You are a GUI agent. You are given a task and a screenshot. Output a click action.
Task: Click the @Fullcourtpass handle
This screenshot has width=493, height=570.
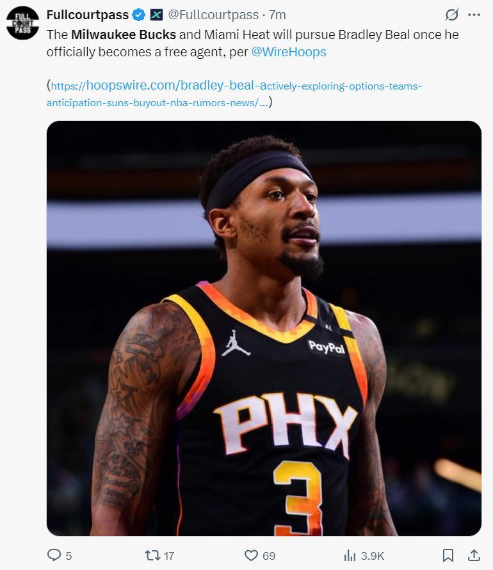213,15
